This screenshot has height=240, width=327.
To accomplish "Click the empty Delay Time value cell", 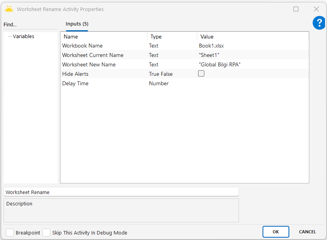I will [252, 84].
